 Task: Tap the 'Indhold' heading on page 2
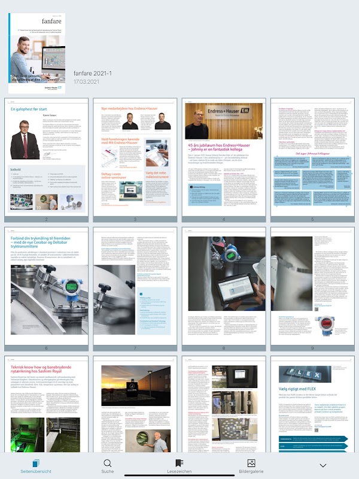click(x=16, y=169)
